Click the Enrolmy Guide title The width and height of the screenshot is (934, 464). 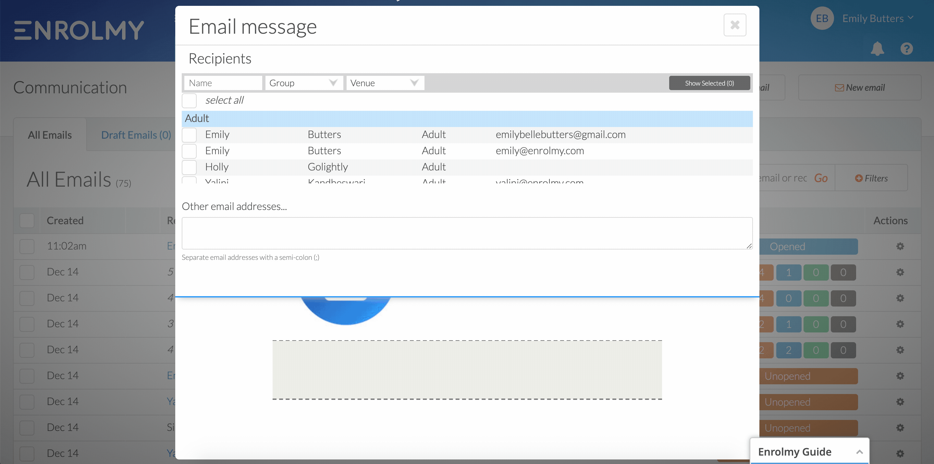coord(794,452)
